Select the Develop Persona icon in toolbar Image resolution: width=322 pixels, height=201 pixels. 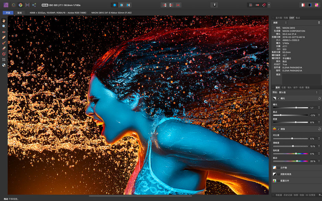coord(20,5)
